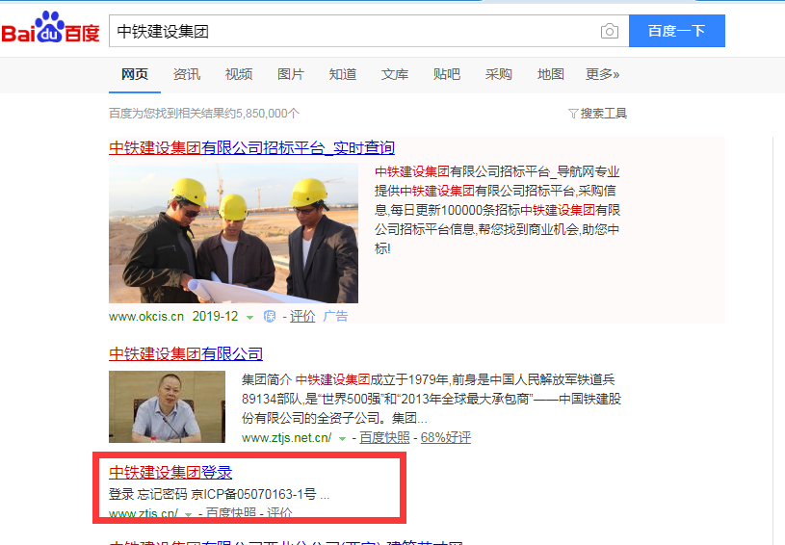Viewport: 785px width, 545px height.
Task: Open the 文库 tab
Action: (395, 74)
